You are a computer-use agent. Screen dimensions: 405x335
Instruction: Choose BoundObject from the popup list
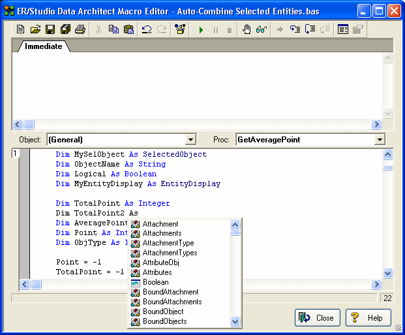click(180, 311)
